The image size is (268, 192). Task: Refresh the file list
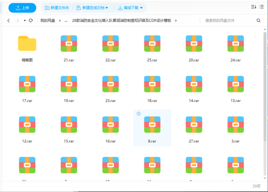click(31, 21)
